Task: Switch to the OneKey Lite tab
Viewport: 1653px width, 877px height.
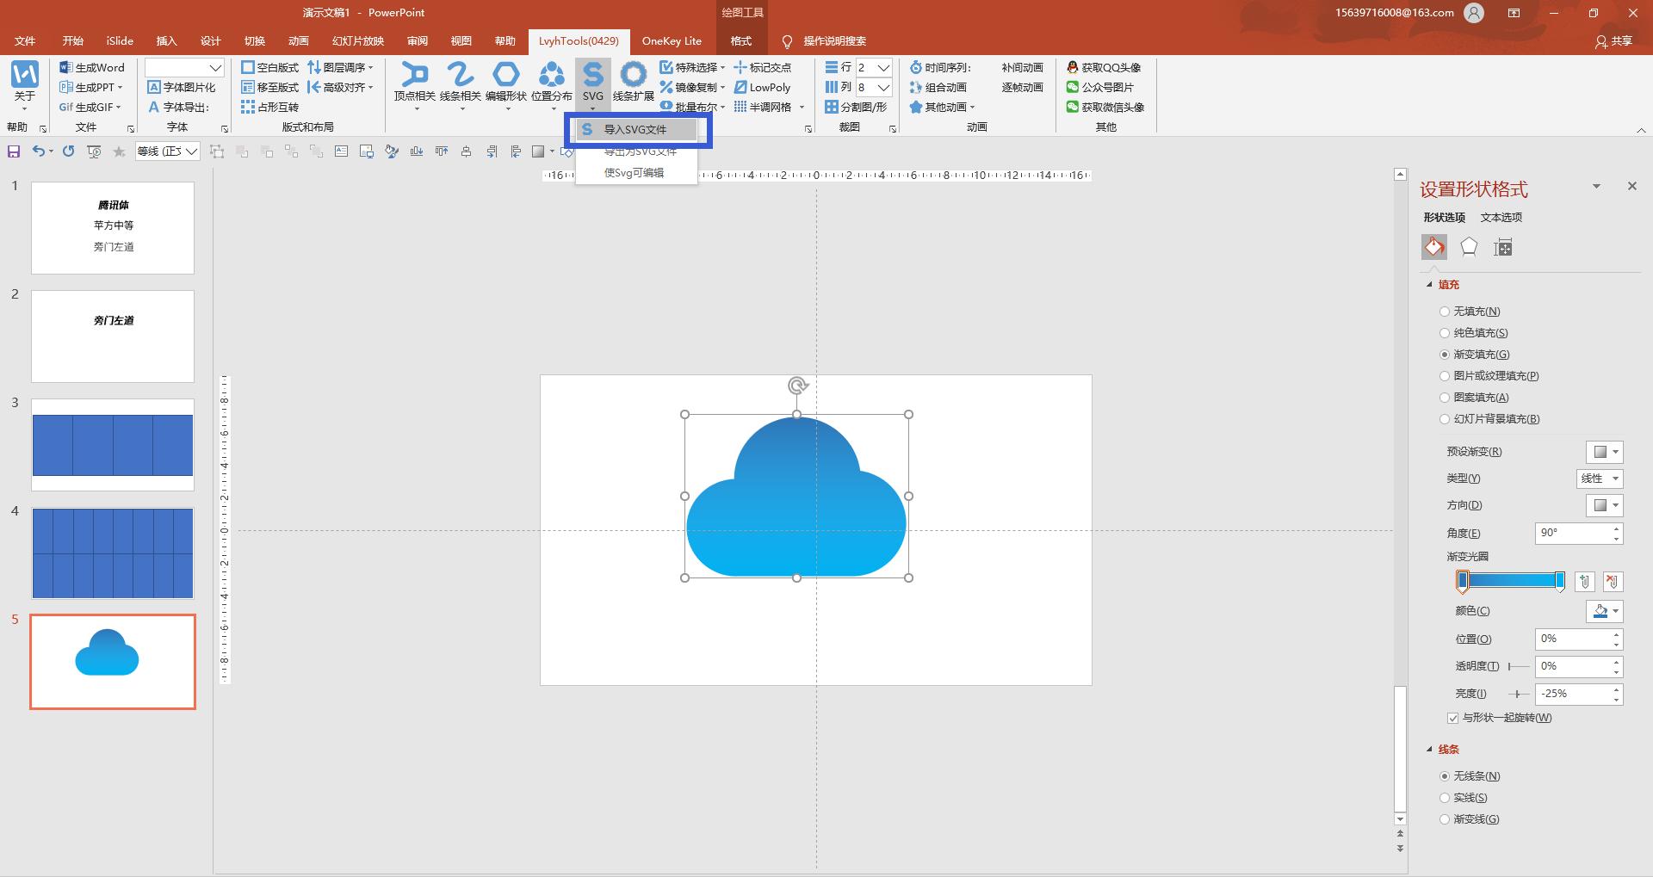Action: 672,41
